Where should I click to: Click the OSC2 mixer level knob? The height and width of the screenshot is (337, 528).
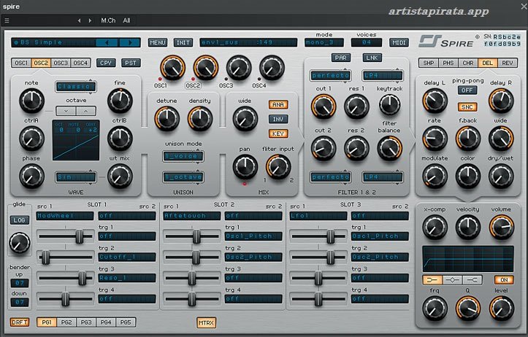point(206,68)
